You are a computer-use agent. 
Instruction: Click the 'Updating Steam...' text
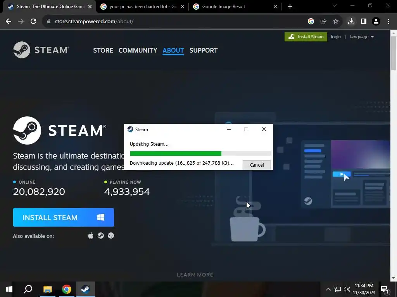pos(149,144)
